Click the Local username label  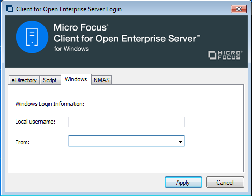pyautogui.click(x=35, y=122)
